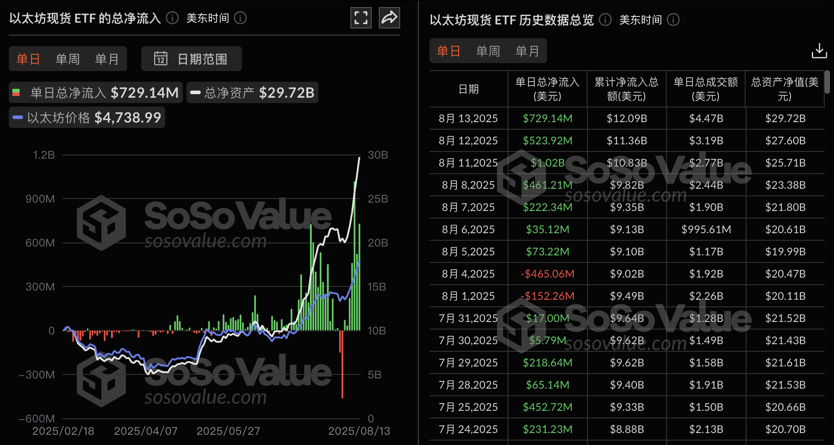The image size is (834, 445).
Task: Open info icon next to 历史数据总览 title
Action: [604, 20]
